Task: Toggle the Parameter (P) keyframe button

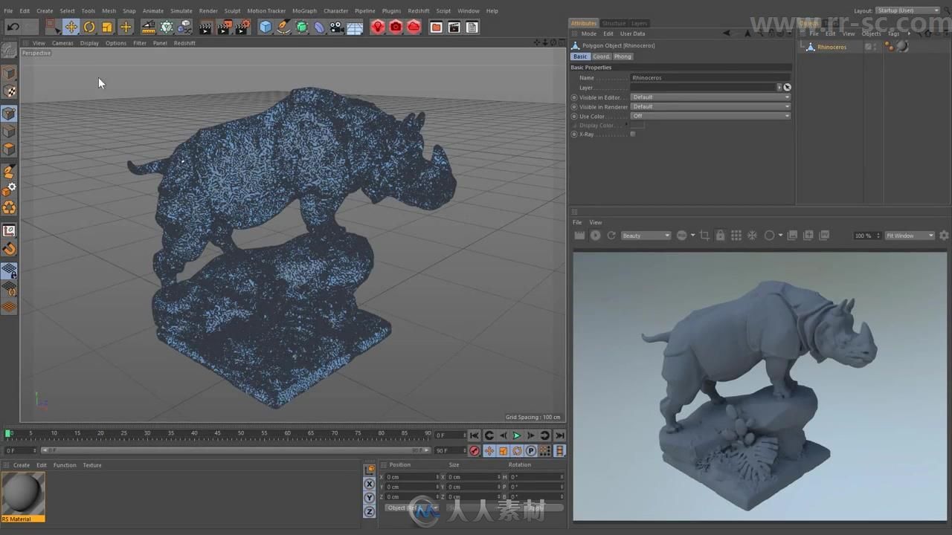Action: (x=531, y=451)
